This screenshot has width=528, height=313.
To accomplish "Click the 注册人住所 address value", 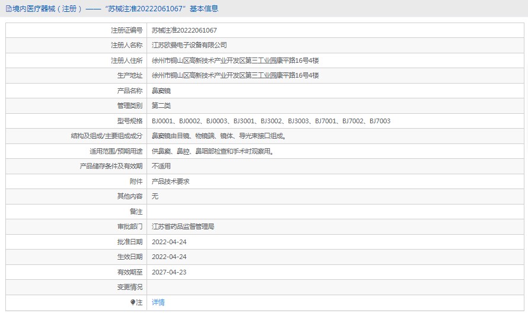I will click(236, 60).
